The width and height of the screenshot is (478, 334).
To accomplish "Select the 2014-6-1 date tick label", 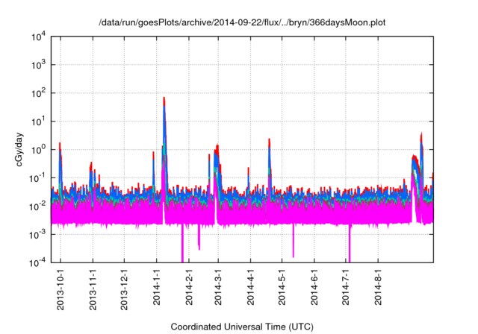I will pos(314,288).
